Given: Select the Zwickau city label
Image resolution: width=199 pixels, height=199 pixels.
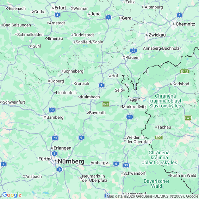Looking at the screenshot, I should (x=157, y=35).
